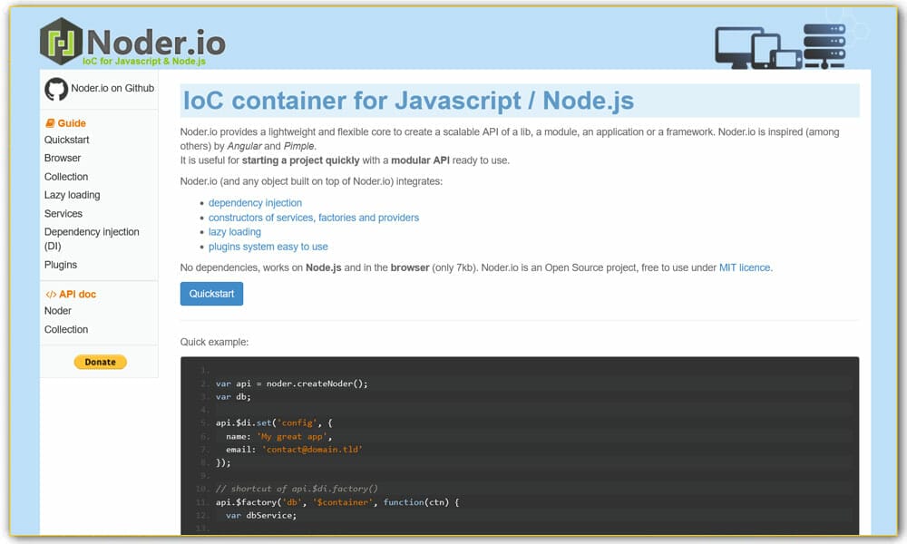The height and width of the screenshot is (544, 907).
Task: Click the server rack icon at top right
Action: (826, 40)
